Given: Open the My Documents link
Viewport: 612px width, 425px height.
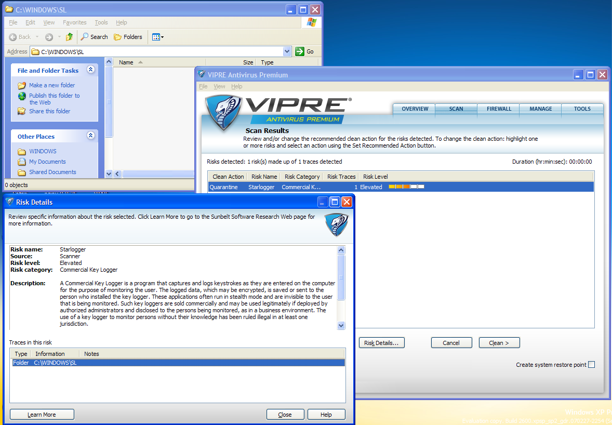Looking at the screenshot, I should click(x=47, y=162).
